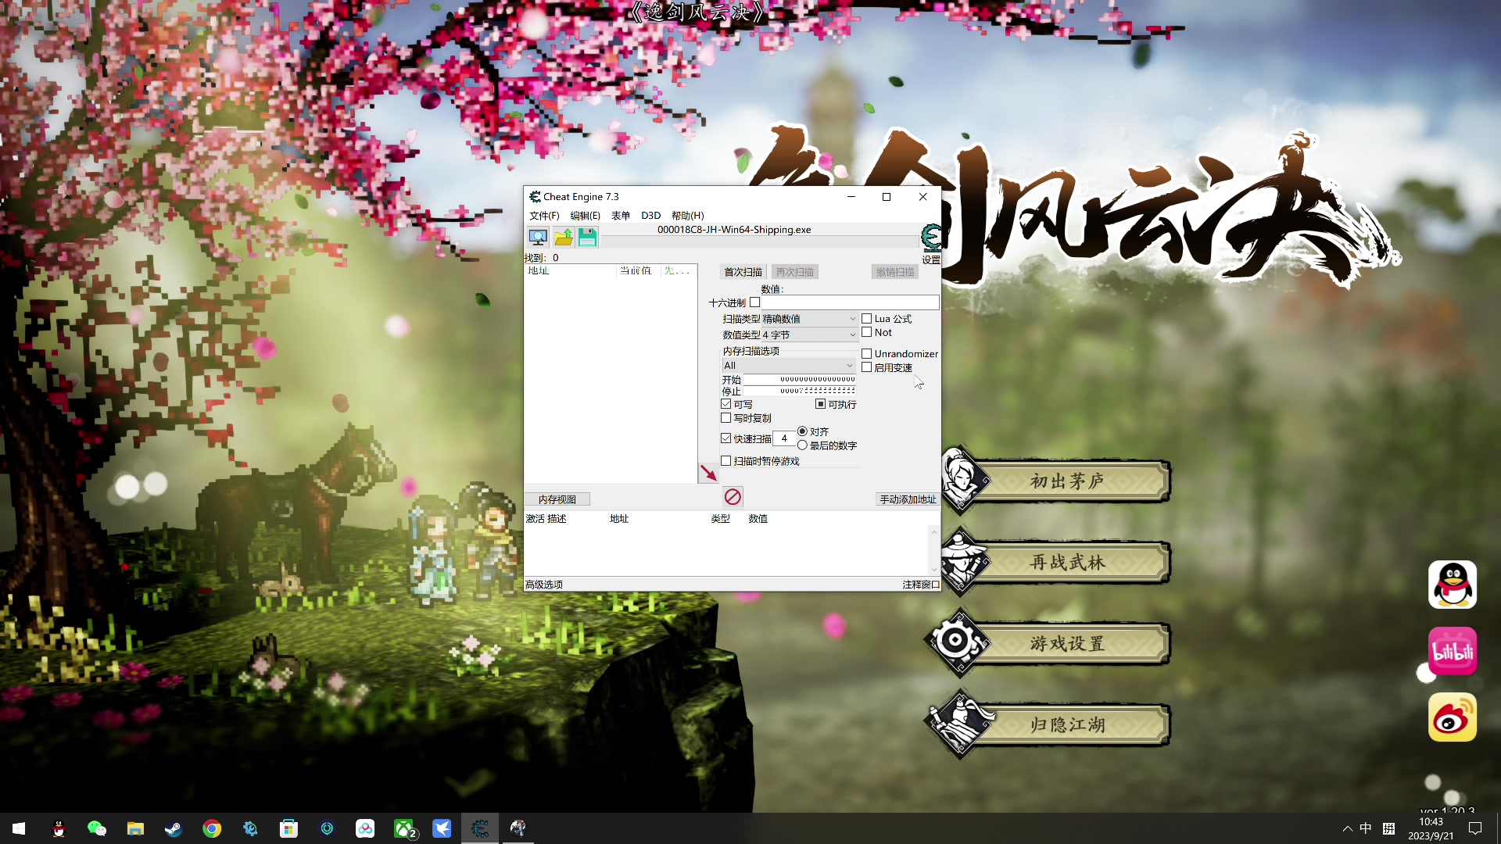Open the Windows notification center

pyautogui.click(x=1475, y=828)
